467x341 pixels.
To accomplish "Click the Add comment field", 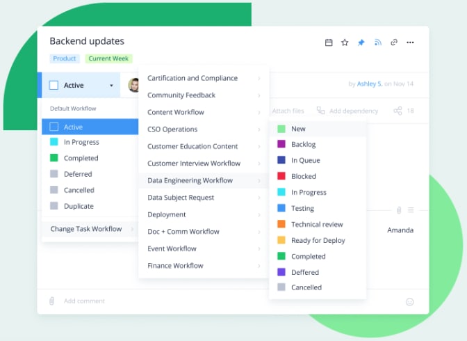I will pos(84,301).
